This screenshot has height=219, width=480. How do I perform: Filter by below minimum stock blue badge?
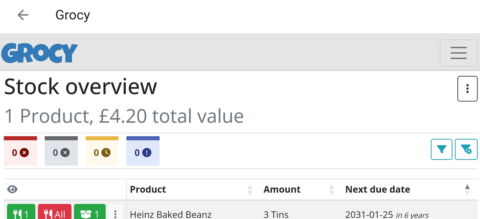[x=143, y=151]
